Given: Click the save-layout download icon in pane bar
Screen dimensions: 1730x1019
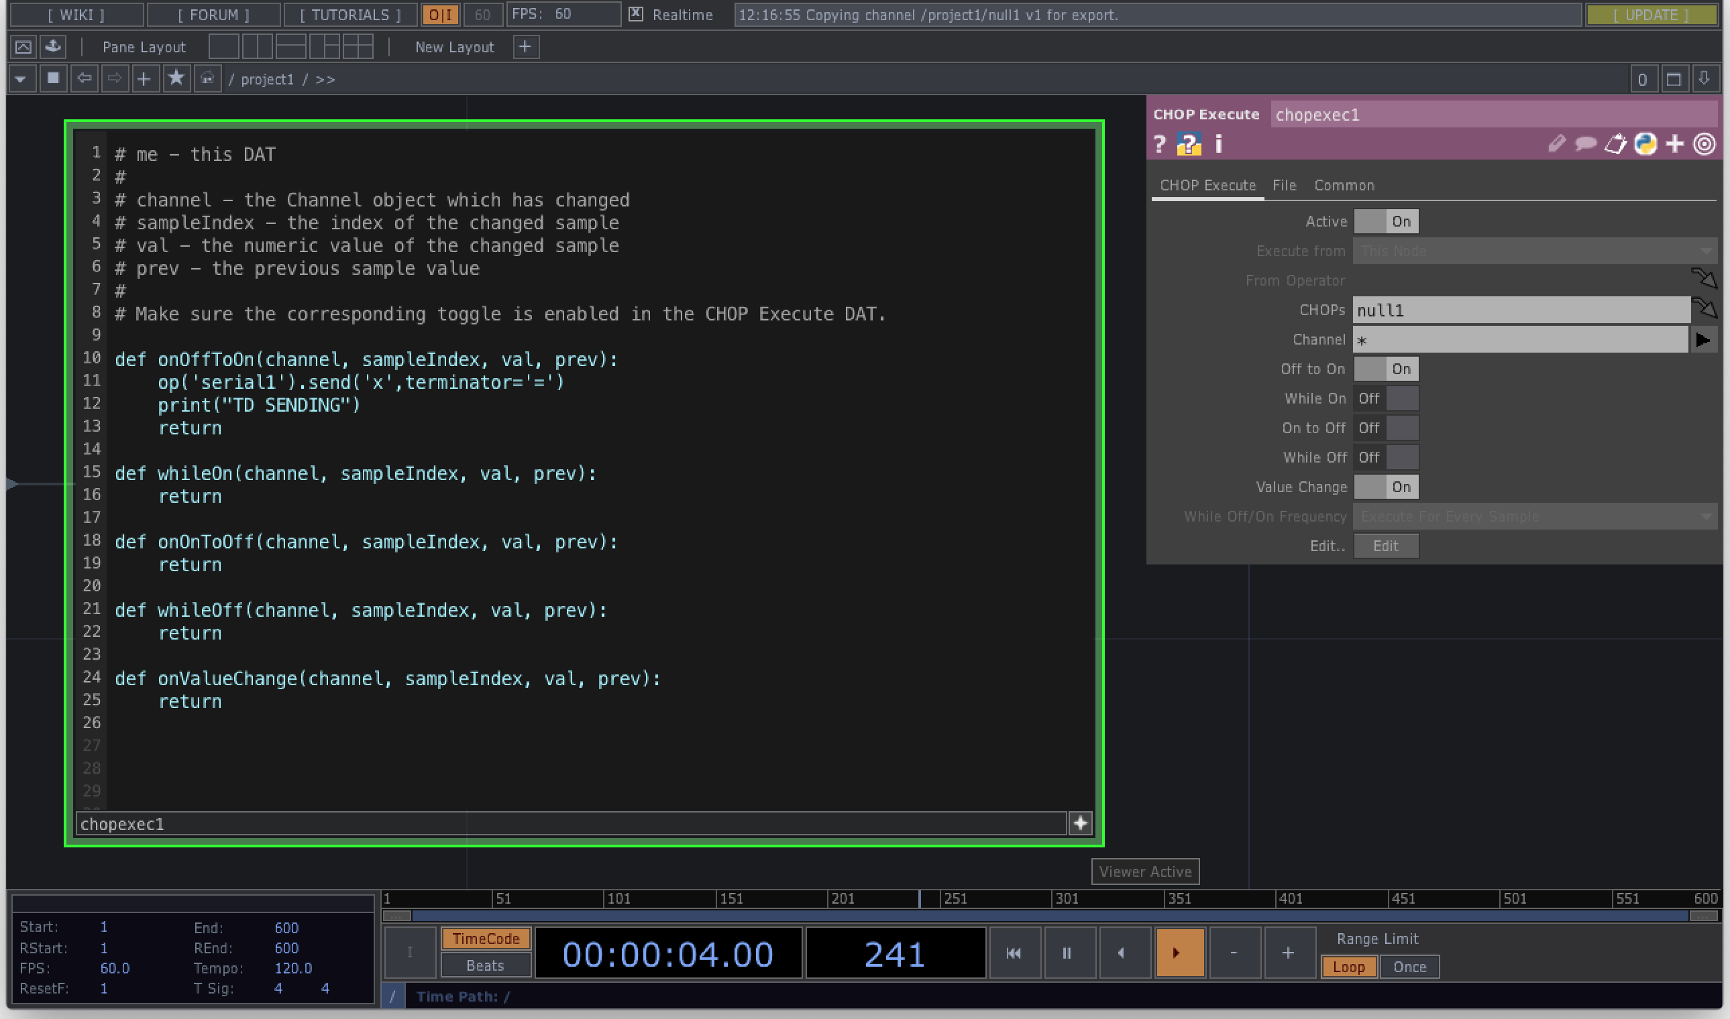Looking at the screenshot, I should (53, 47).
